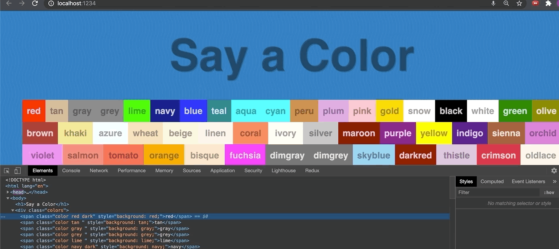
Task: Show more style pane tabs chevron
Action: [x=555, y=181]
